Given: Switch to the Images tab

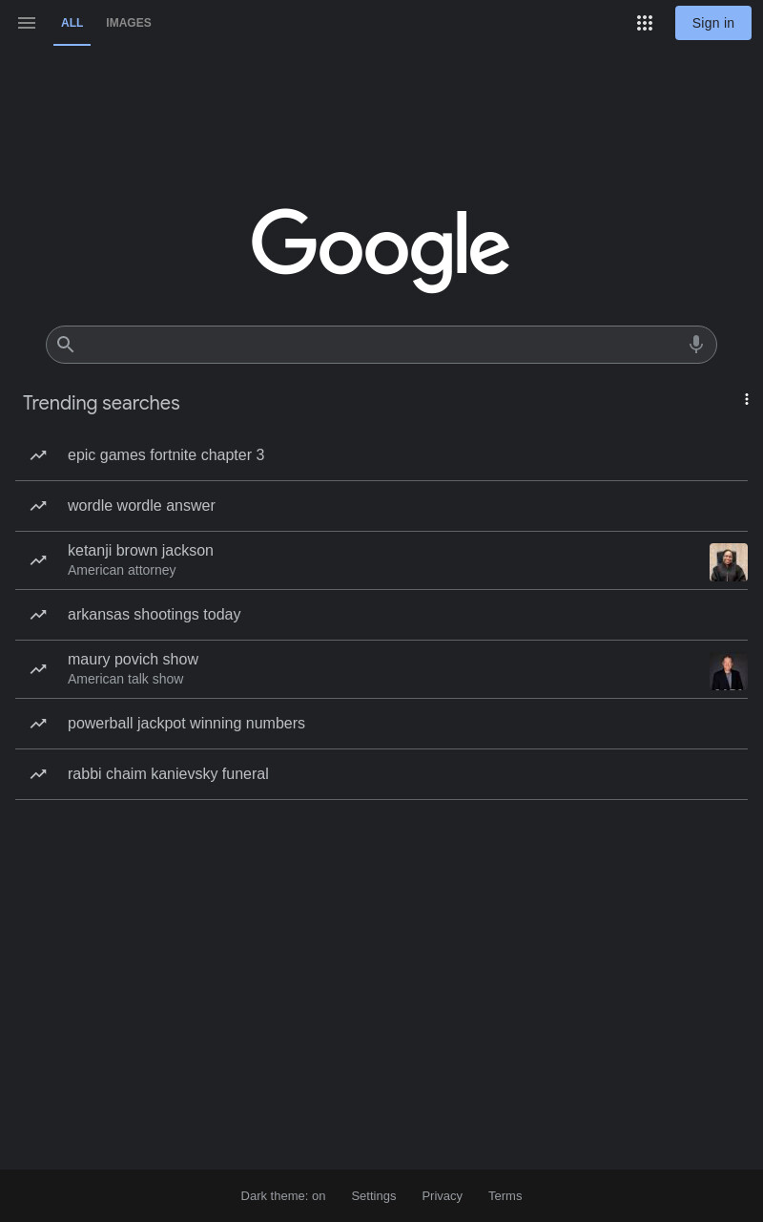Looking at the screenshot, I should point(129,23).
